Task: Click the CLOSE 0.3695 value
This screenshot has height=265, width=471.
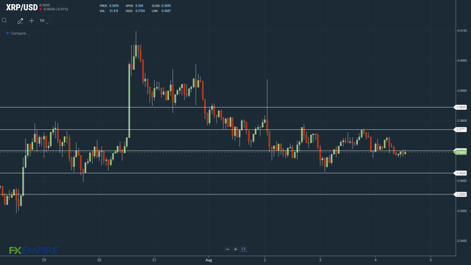Action: tap(166, 5)
